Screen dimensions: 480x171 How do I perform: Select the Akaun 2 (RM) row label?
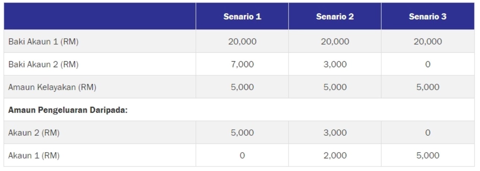point(34,133)
